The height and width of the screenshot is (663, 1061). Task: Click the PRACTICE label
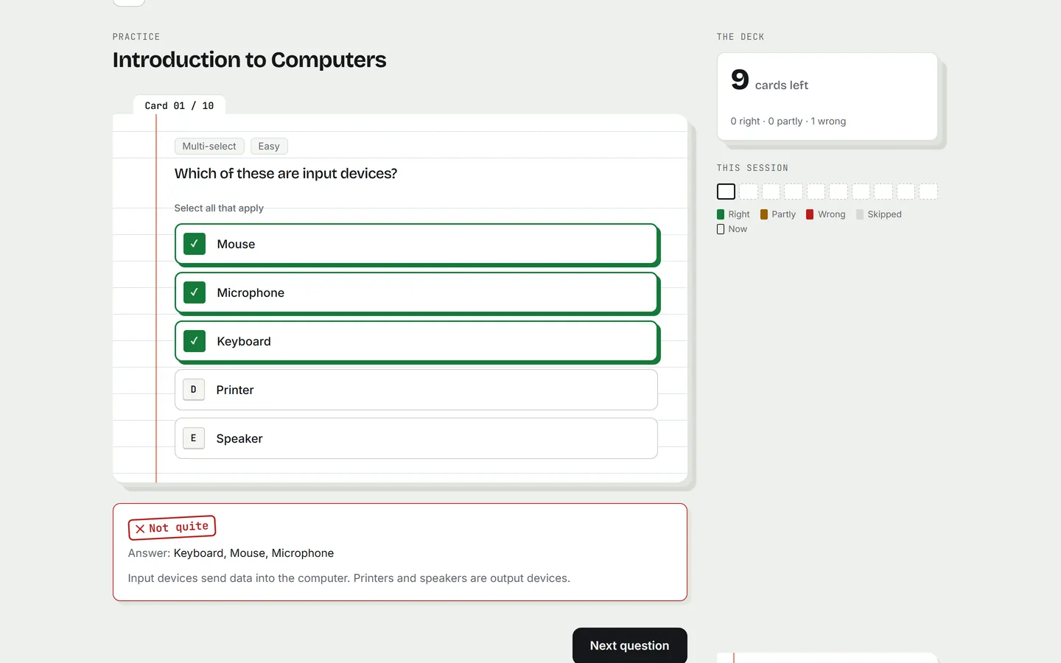pyautogui.click(x=136, y=37)
